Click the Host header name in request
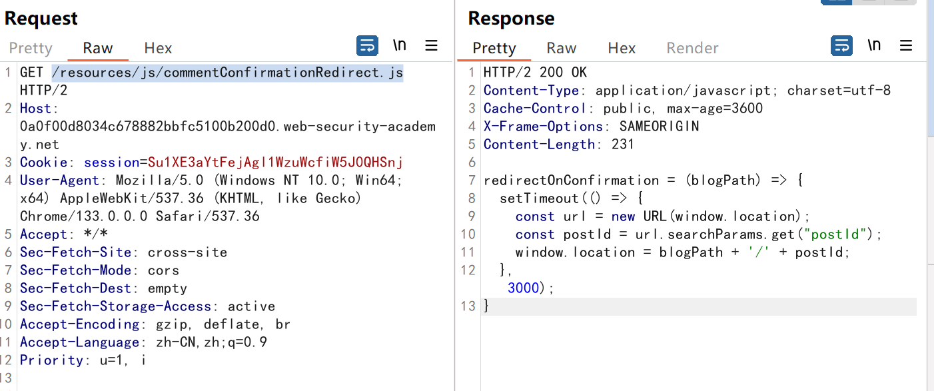This screenshot has width=934, height=391. [x=38, y=109]
